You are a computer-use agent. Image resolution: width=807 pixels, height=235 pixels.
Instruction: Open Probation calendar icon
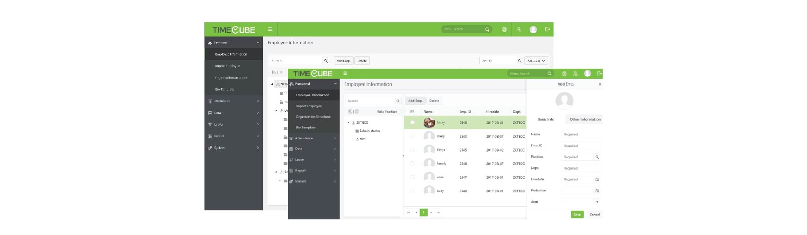click(x=597, y=190)
